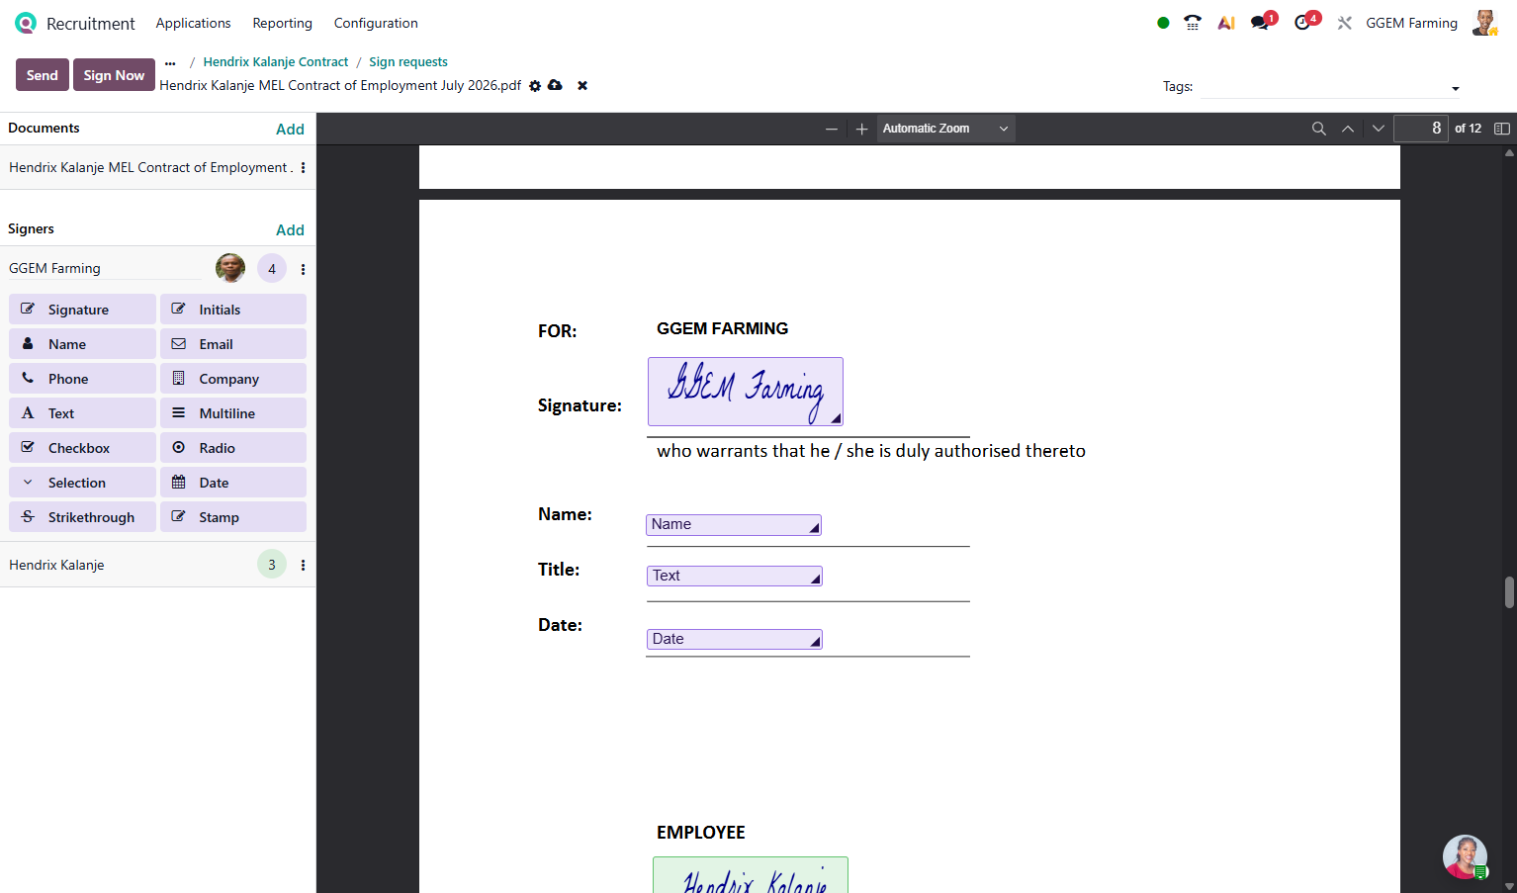The image size is (1517, 893).
Task: Open the kebab menu for GGEM Farming signer
Action: tap(303, 269)
